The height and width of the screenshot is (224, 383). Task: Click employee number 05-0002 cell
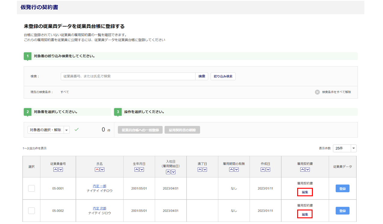[x=58, y=211]
